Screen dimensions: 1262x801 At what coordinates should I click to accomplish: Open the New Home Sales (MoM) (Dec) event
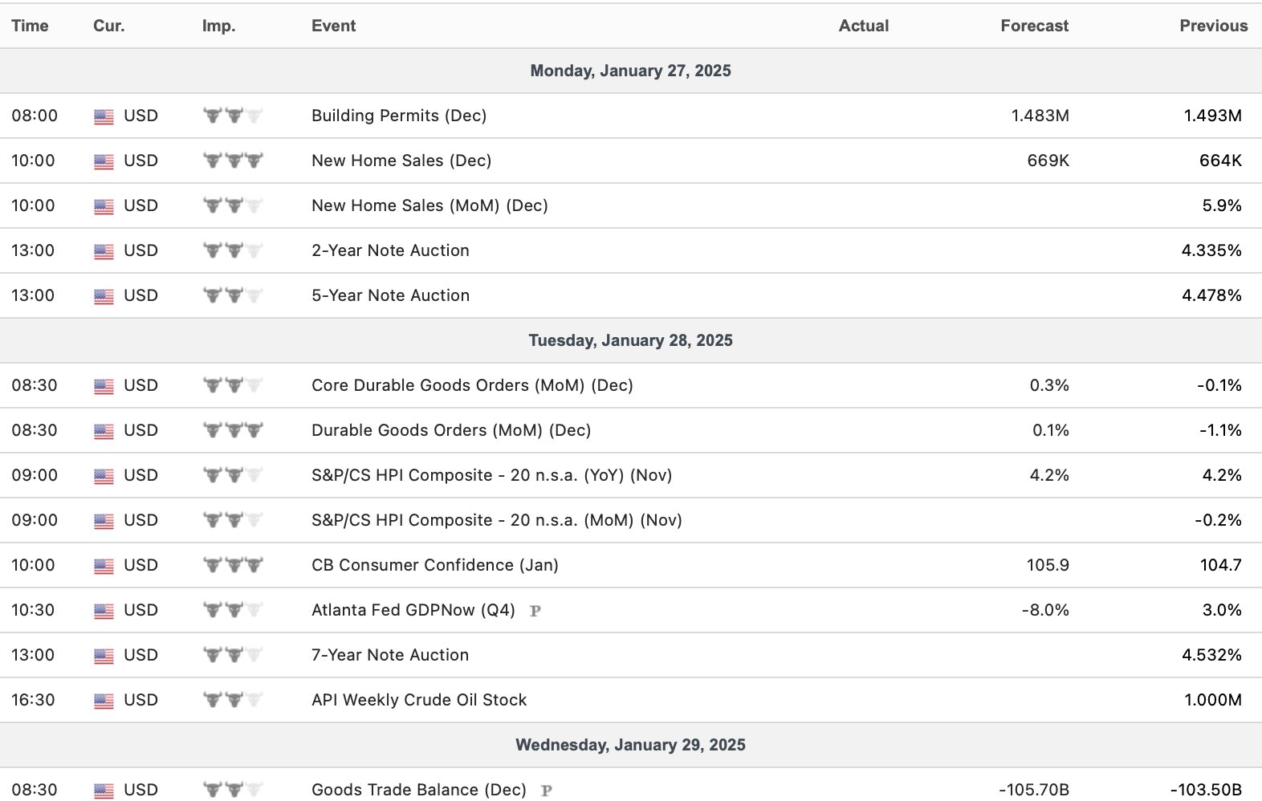coord(429,205)
